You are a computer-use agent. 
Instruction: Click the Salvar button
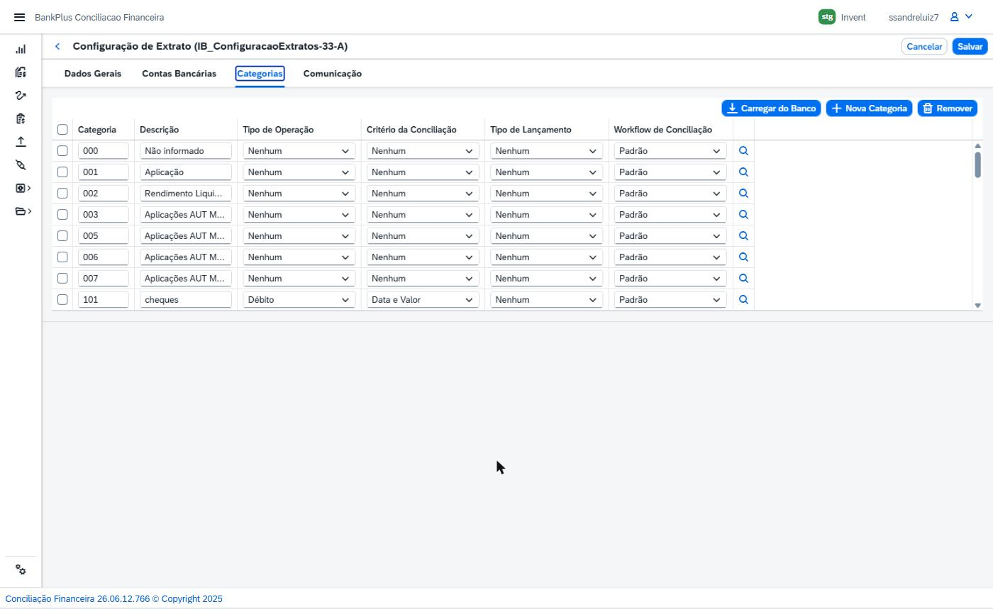[x=970, y=47]
